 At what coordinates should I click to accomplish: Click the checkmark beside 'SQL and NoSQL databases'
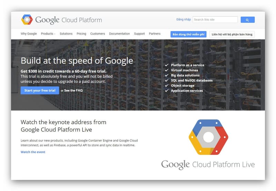point(167,80)
